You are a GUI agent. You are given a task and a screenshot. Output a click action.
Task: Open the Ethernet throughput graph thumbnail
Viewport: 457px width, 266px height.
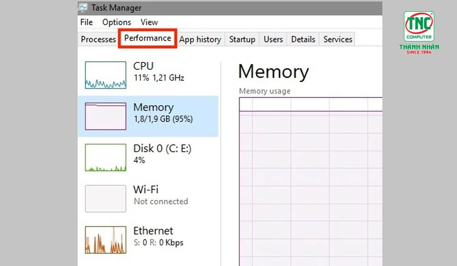(x=105, y=239)
